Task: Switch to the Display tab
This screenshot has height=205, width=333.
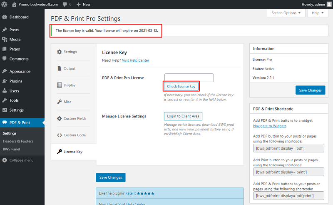Action: coord(74,85)
